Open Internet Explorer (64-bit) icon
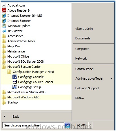This screenshot has height=131, width=116. [4, 16]
